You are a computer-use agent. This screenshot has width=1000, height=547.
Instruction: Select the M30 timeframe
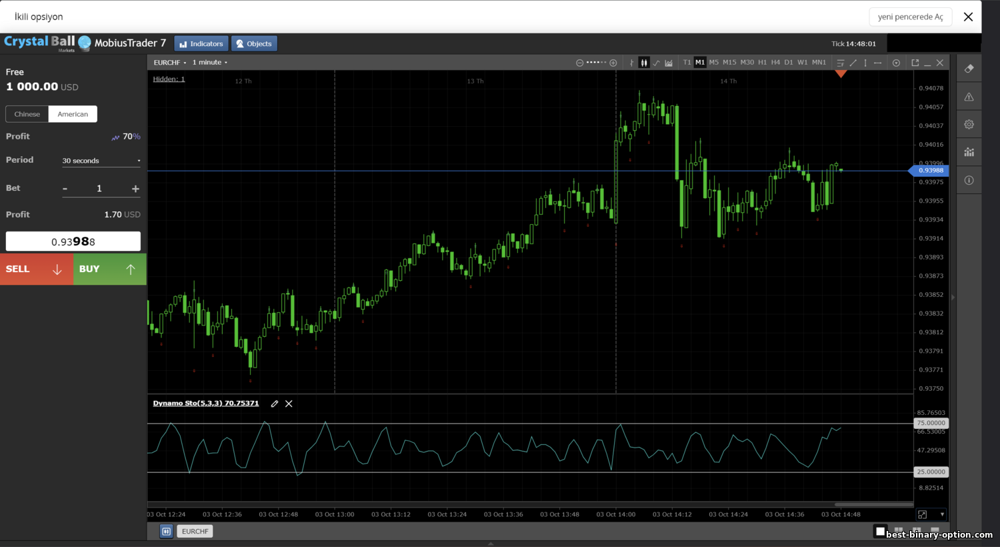[747, 63]
